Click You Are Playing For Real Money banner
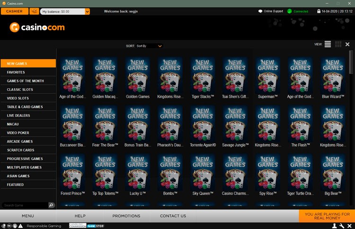Image resolution: width=355 pixels, height=229 pixels. pos(327,216)
